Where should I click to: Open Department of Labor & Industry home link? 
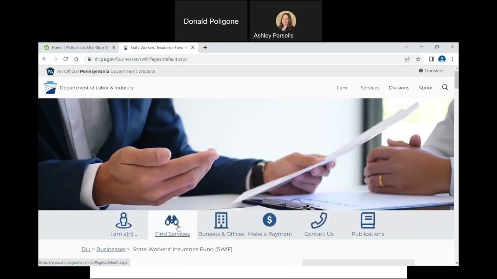(x=97, y=88)
